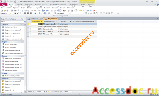This screenshot has width=159, height=96.
Task: Open the font size 11 dropdown
Action: coord(13,13)
